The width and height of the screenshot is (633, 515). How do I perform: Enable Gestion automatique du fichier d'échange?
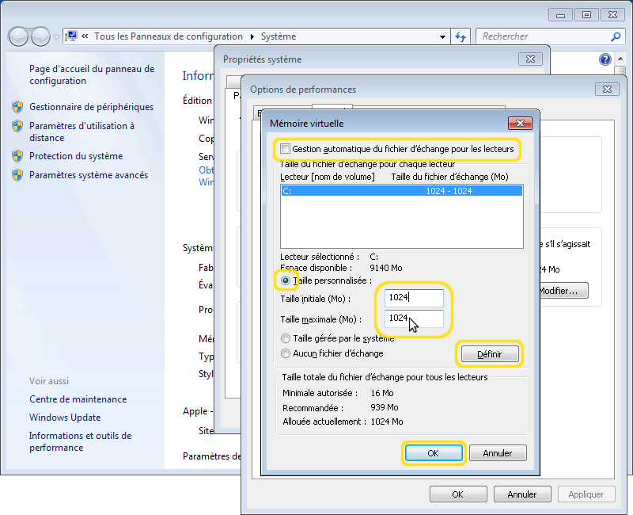tap(286, 149)
